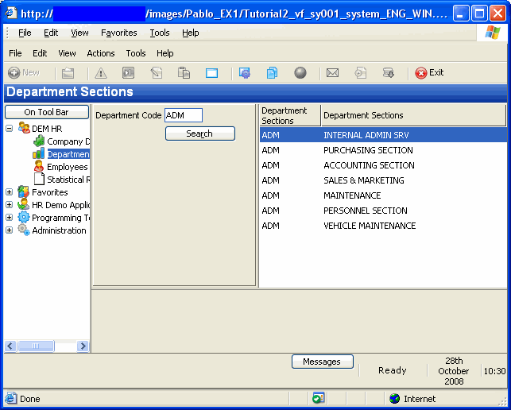The height and width of the screenshot is (410, 511).
Task: Expand the Programming Techniques tree node
Action: 9,218
